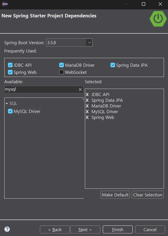Uncheck the Spring Web checkbox
The image size is (168, 236).
click(10, 72)
